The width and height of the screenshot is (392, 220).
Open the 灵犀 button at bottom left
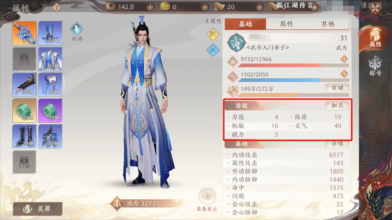pos(38,209)
